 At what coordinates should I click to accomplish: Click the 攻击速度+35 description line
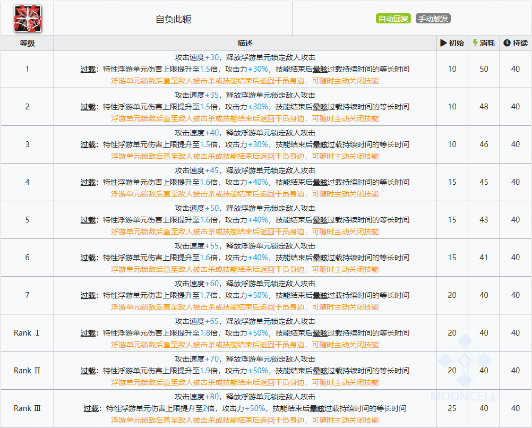click(245, 95)
